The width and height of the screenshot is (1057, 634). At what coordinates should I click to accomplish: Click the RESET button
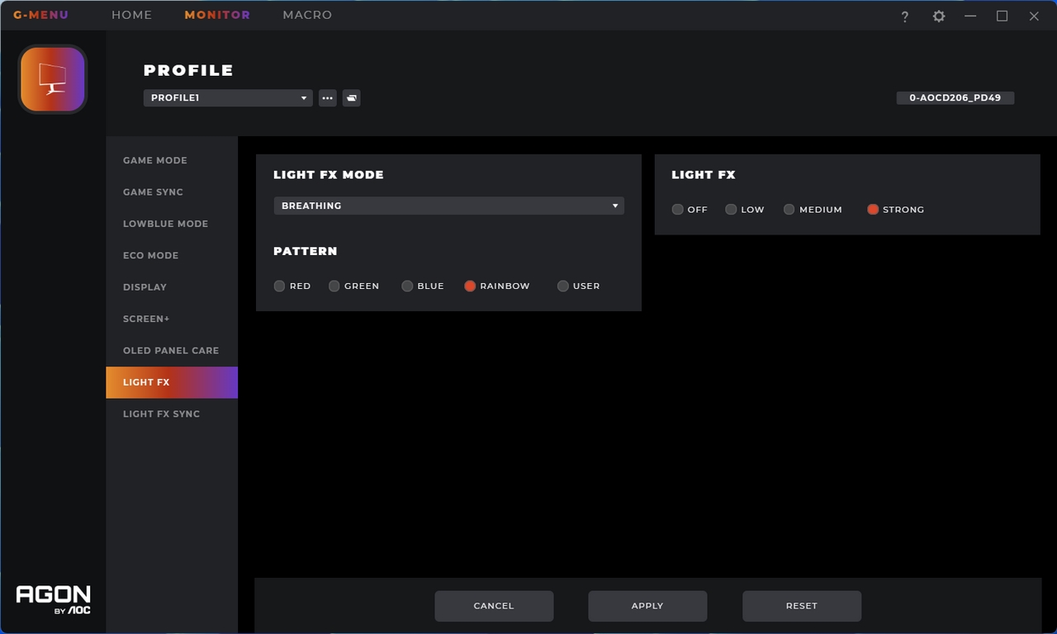click(x=802, y=606)
